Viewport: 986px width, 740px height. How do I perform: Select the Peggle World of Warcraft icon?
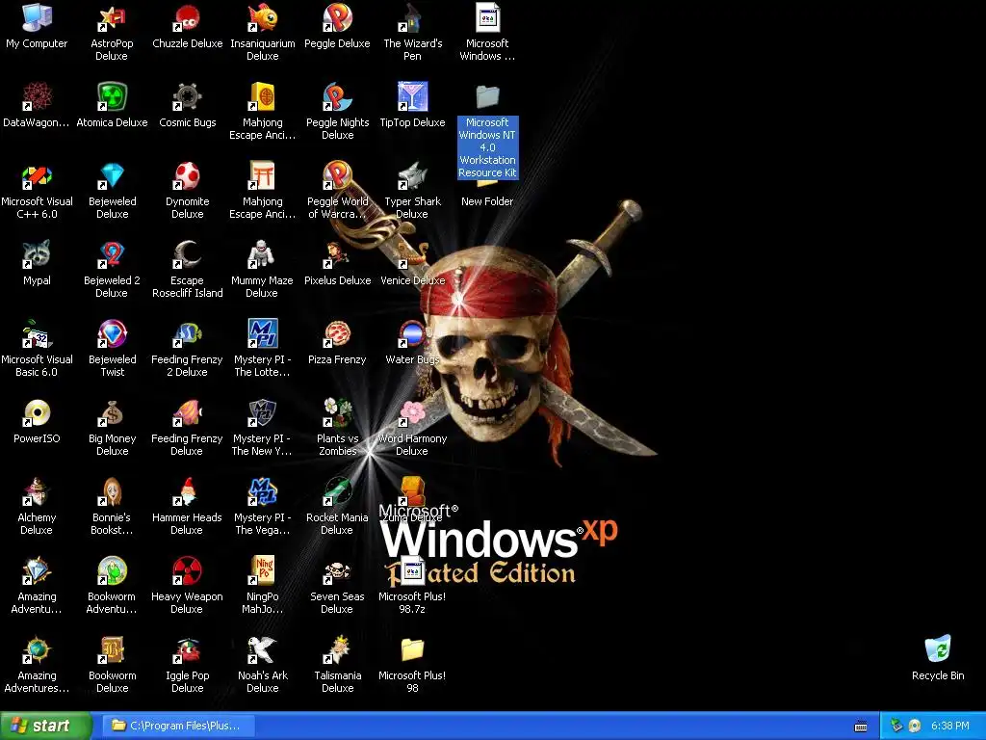(x=337, y=176)
